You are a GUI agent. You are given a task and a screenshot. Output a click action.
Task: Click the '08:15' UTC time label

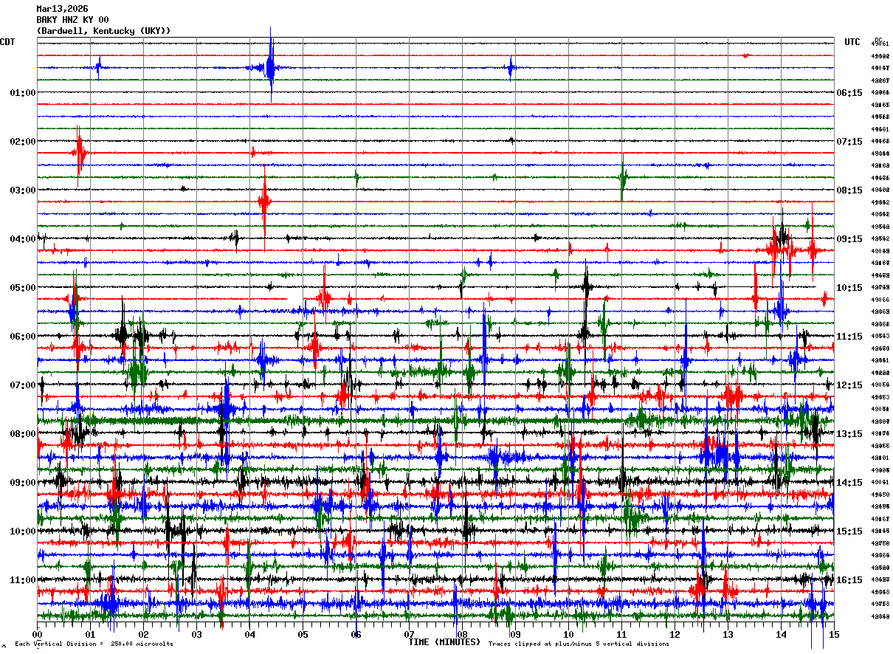point(849,190)
